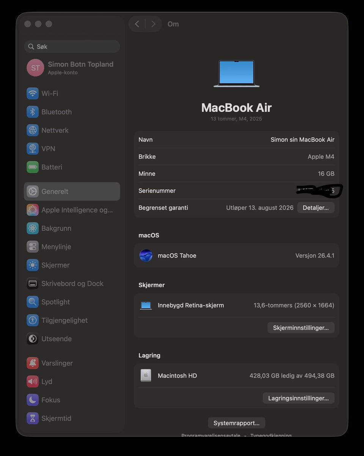Click 'Utløper 13. august 2026' text

point(260,208)
